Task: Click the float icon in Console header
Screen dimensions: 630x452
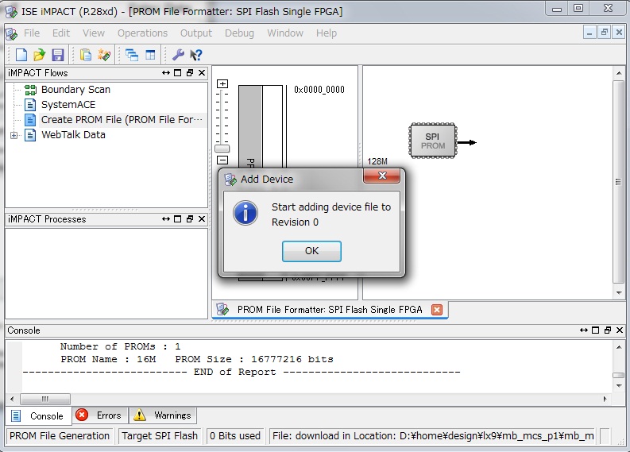Action: pos(608,330)
